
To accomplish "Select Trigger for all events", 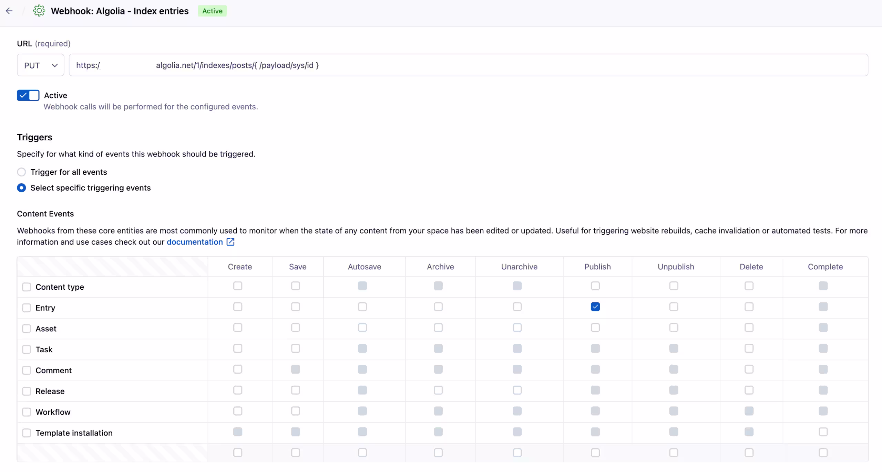I will pyautogui.click(x=21, y=172).
